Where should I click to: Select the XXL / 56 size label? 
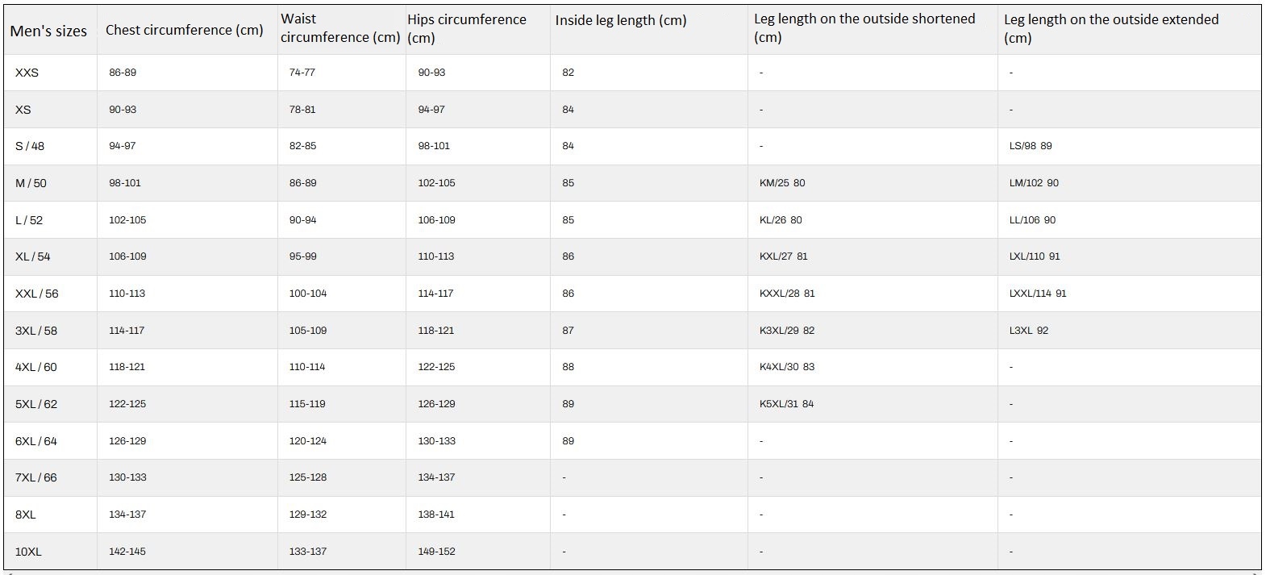(36, 294)
